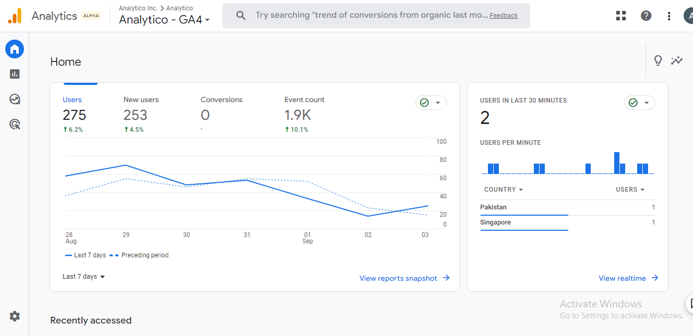This screenshot has height=336, width=693.
Task: Open the Reports bar chart icon
Action: tap(15, 74)
